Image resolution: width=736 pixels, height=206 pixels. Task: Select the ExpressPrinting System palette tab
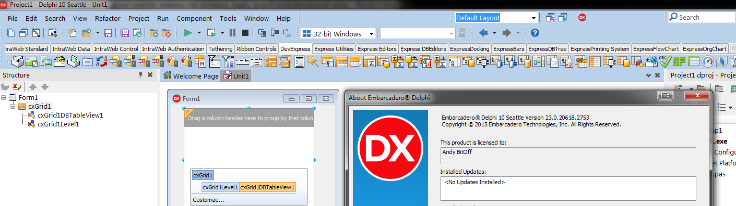(x=600, y=49)
